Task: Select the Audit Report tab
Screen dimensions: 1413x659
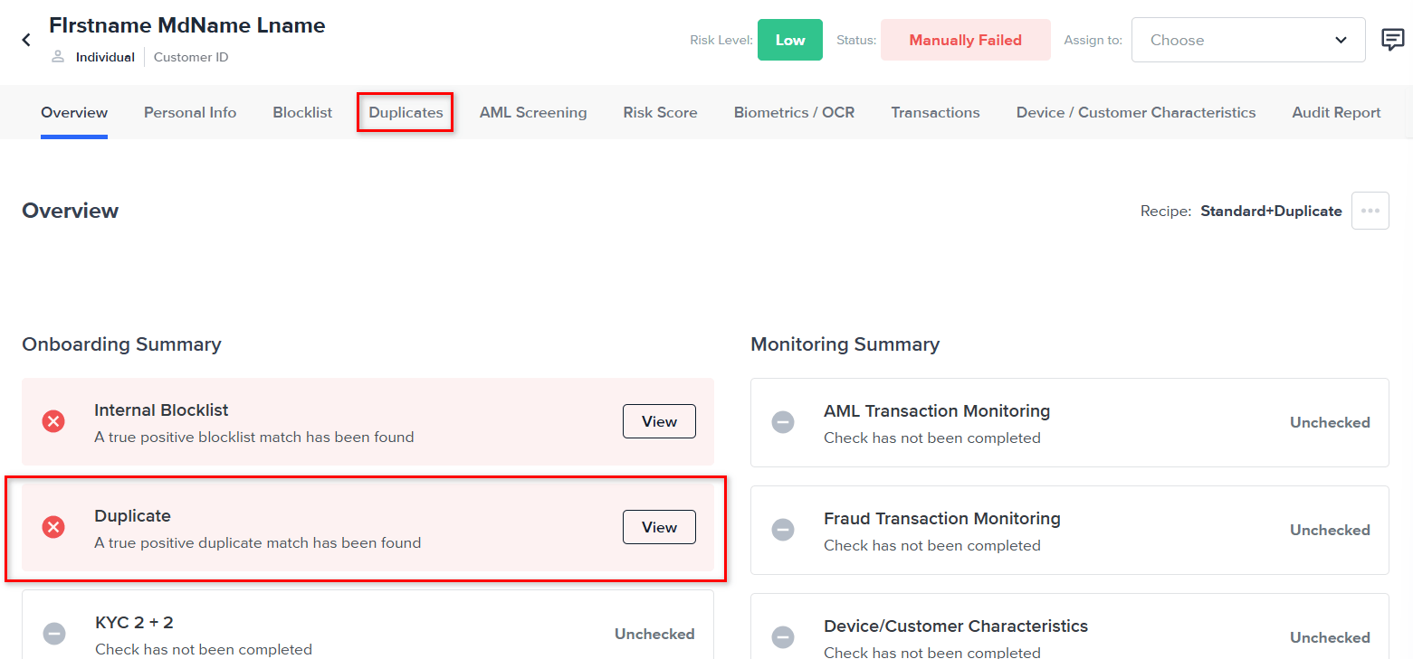Action: click(1336, 113)
